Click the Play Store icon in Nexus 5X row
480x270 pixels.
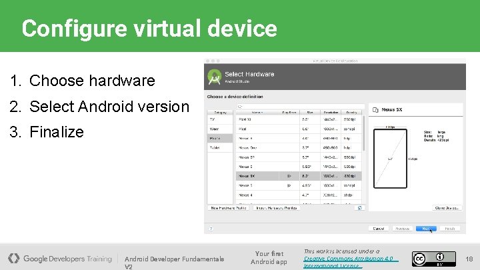click(x=289, y=176)
